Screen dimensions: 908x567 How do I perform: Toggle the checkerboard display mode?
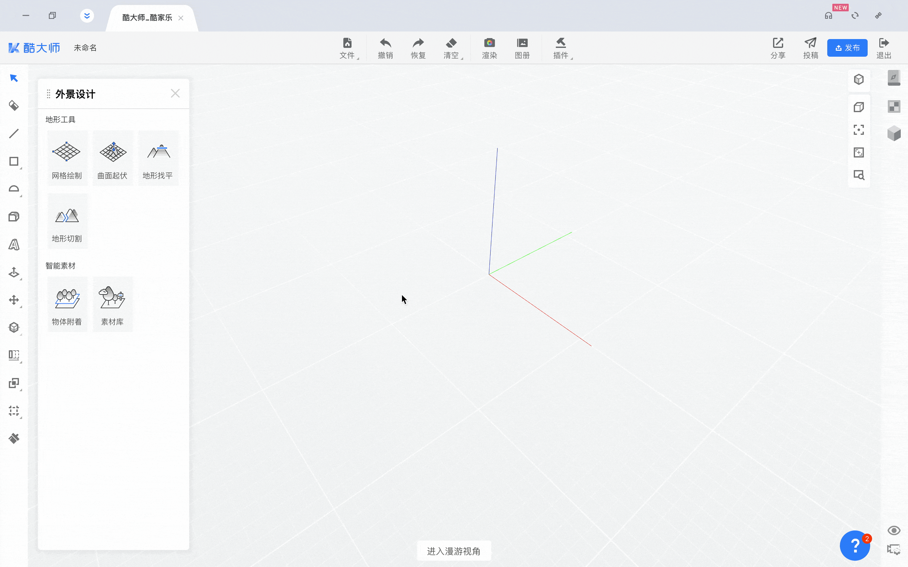coord(894,106)
